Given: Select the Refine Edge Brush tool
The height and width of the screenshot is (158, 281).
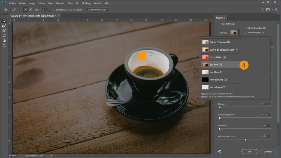Looking at the screenshot, I should pyautogui.click(x=4, y=26).
